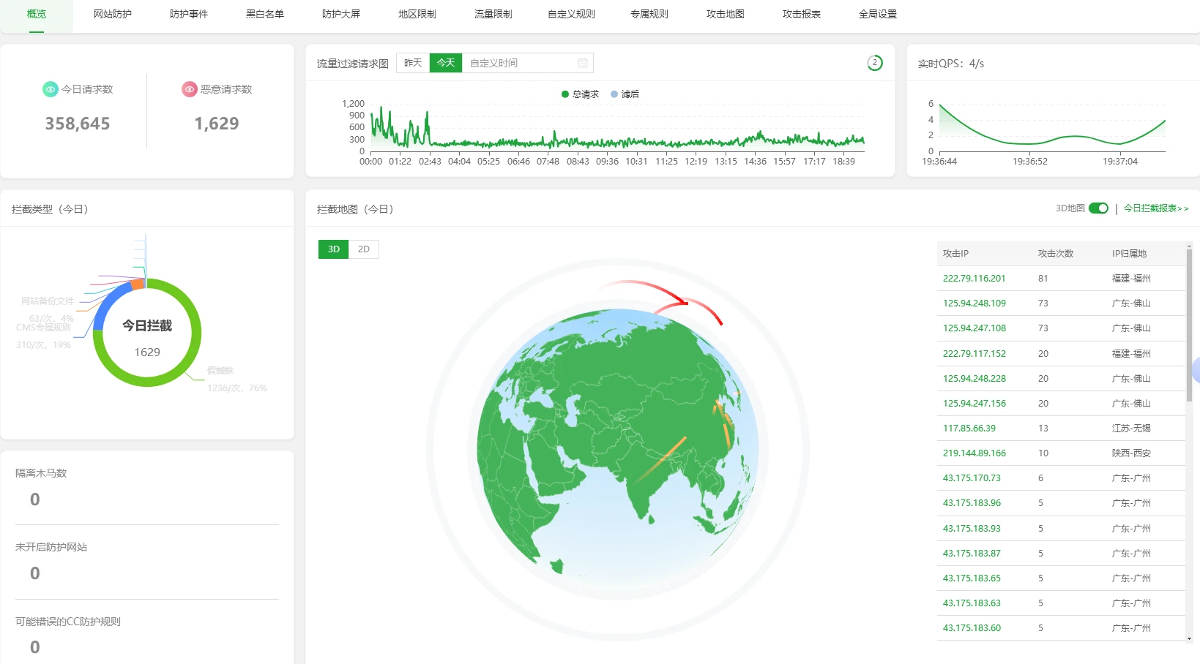Show yesterday's traffic with 昨天 button
Screen dimensions: 1200x664
(413, 63)
